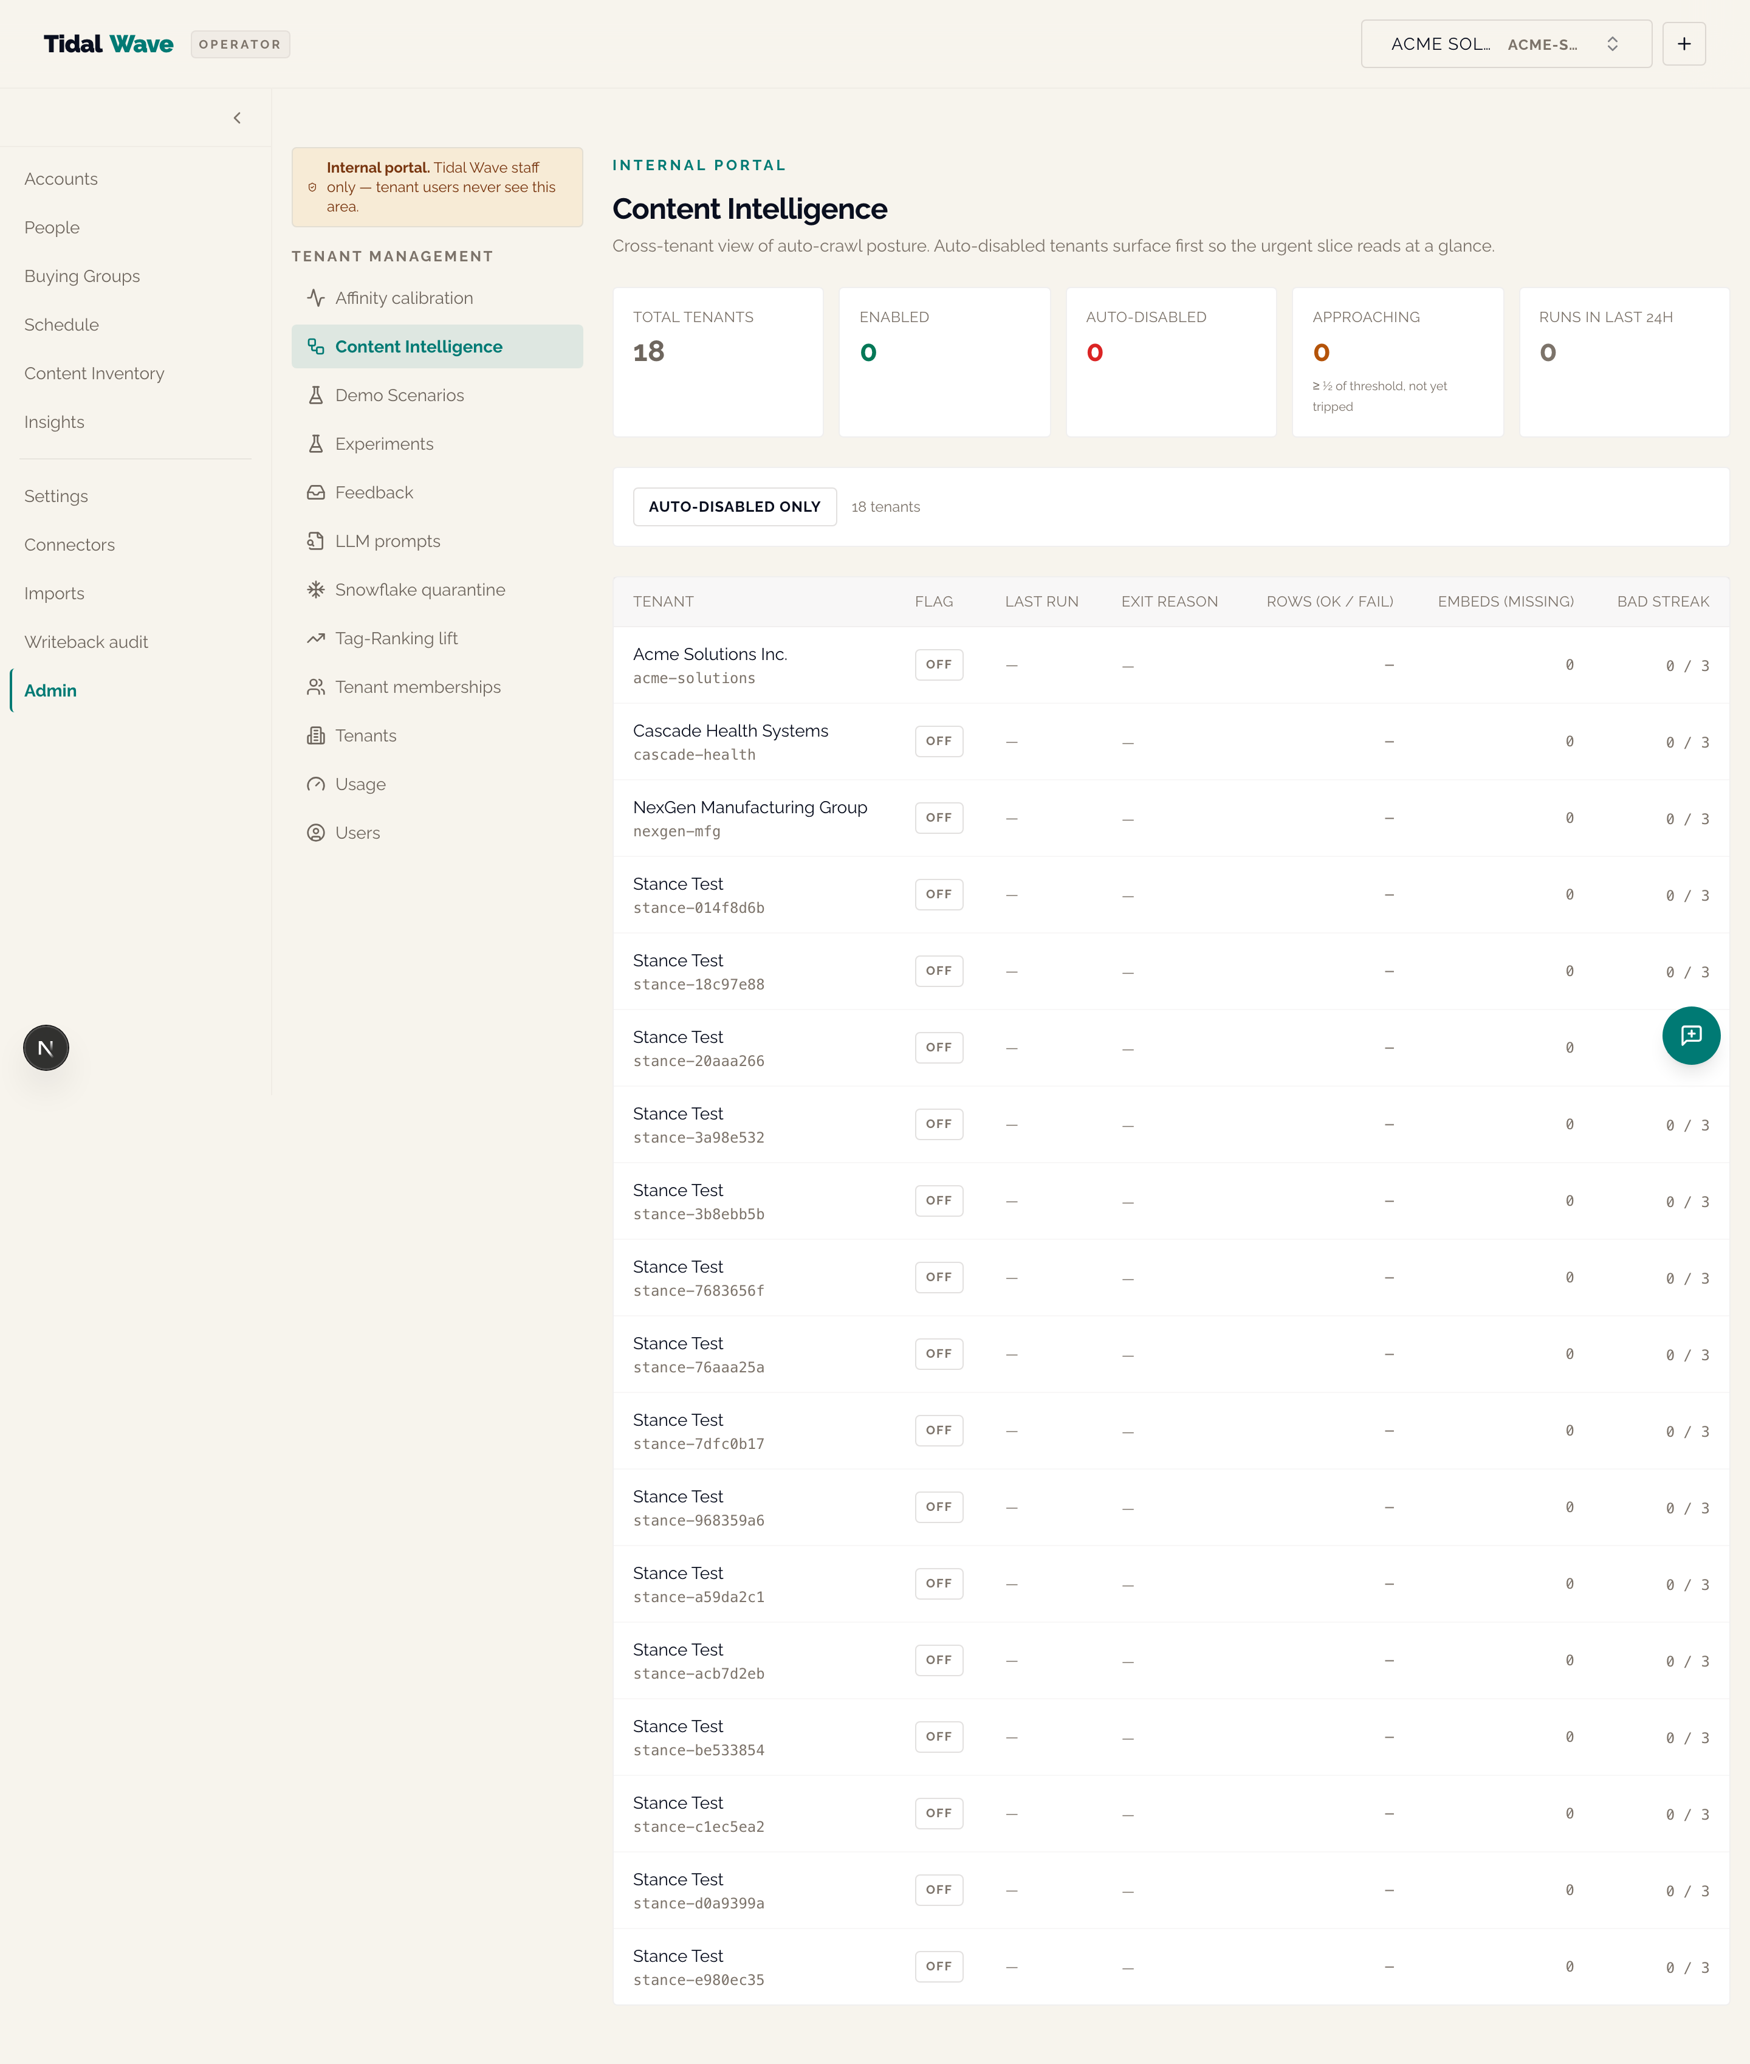Select Insights in the sidebar

[53, 422]
